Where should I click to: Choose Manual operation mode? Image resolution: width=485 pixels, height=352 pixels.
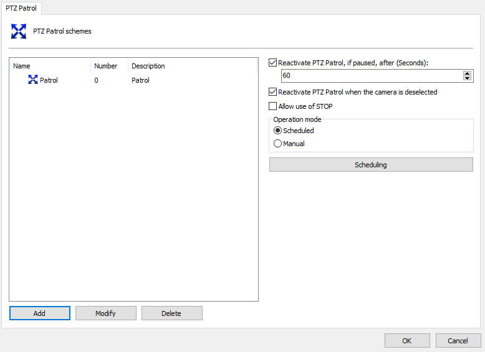(278, 144)
